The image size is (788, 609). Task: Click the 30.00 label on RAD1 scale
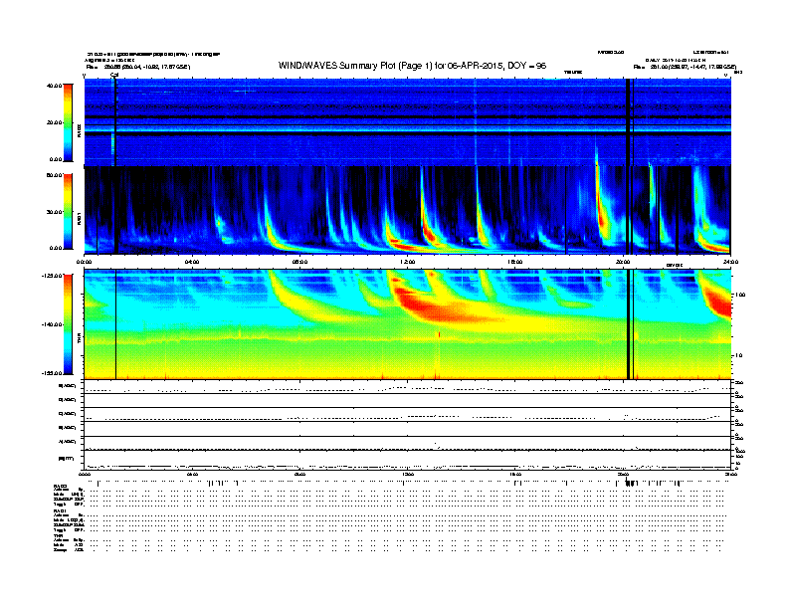pyautogui.click(x=54, y=212)
